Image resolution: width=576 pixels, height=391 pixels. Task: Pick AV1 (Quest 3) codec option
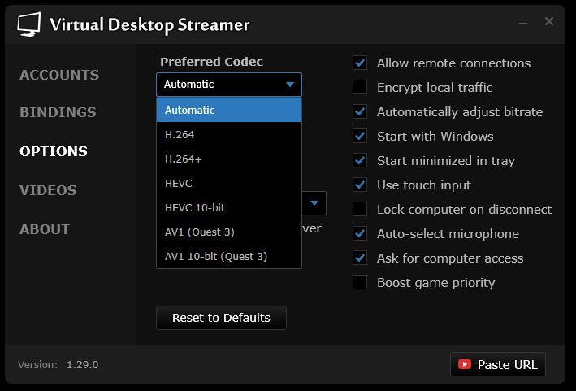229,232
